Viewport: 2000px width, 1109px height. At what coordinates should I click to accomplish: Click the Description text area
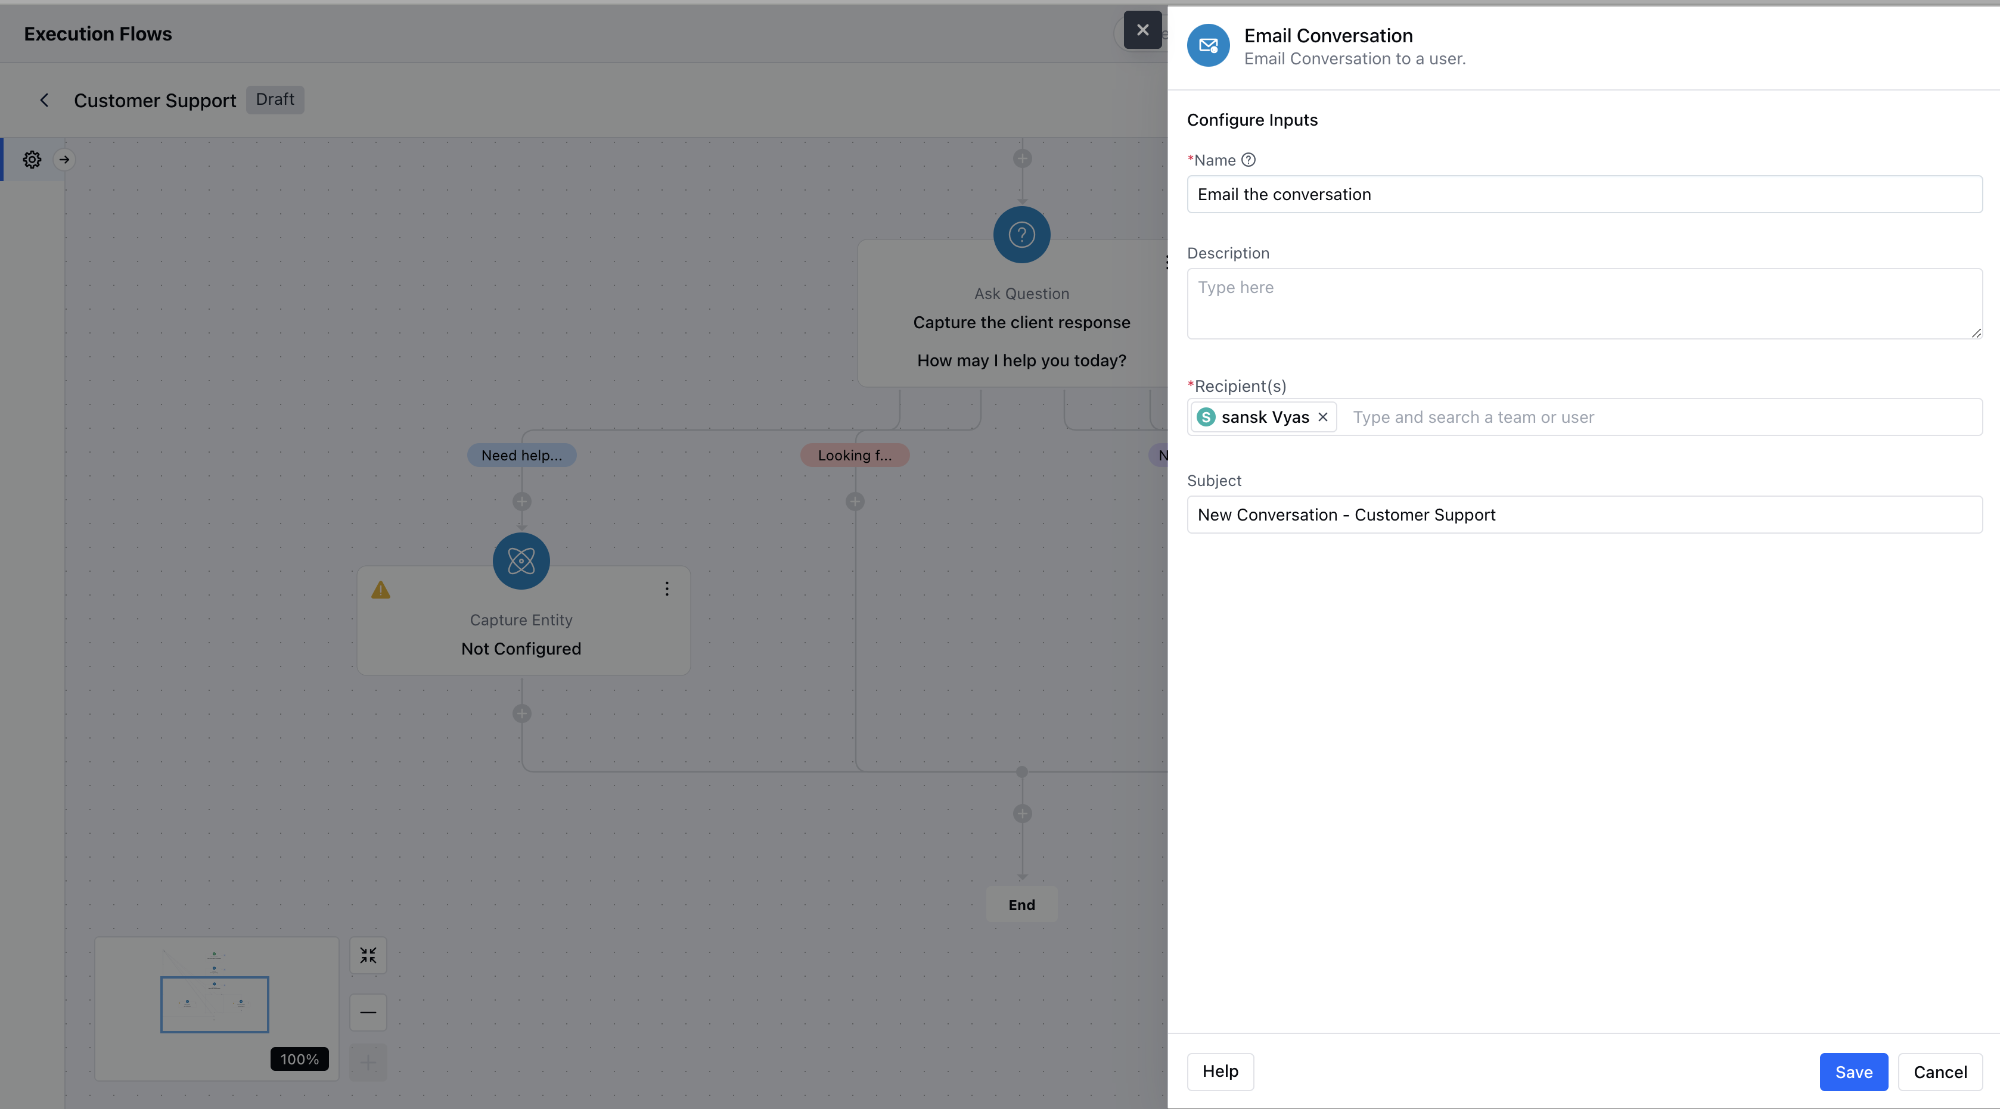tap(1584, 303)
